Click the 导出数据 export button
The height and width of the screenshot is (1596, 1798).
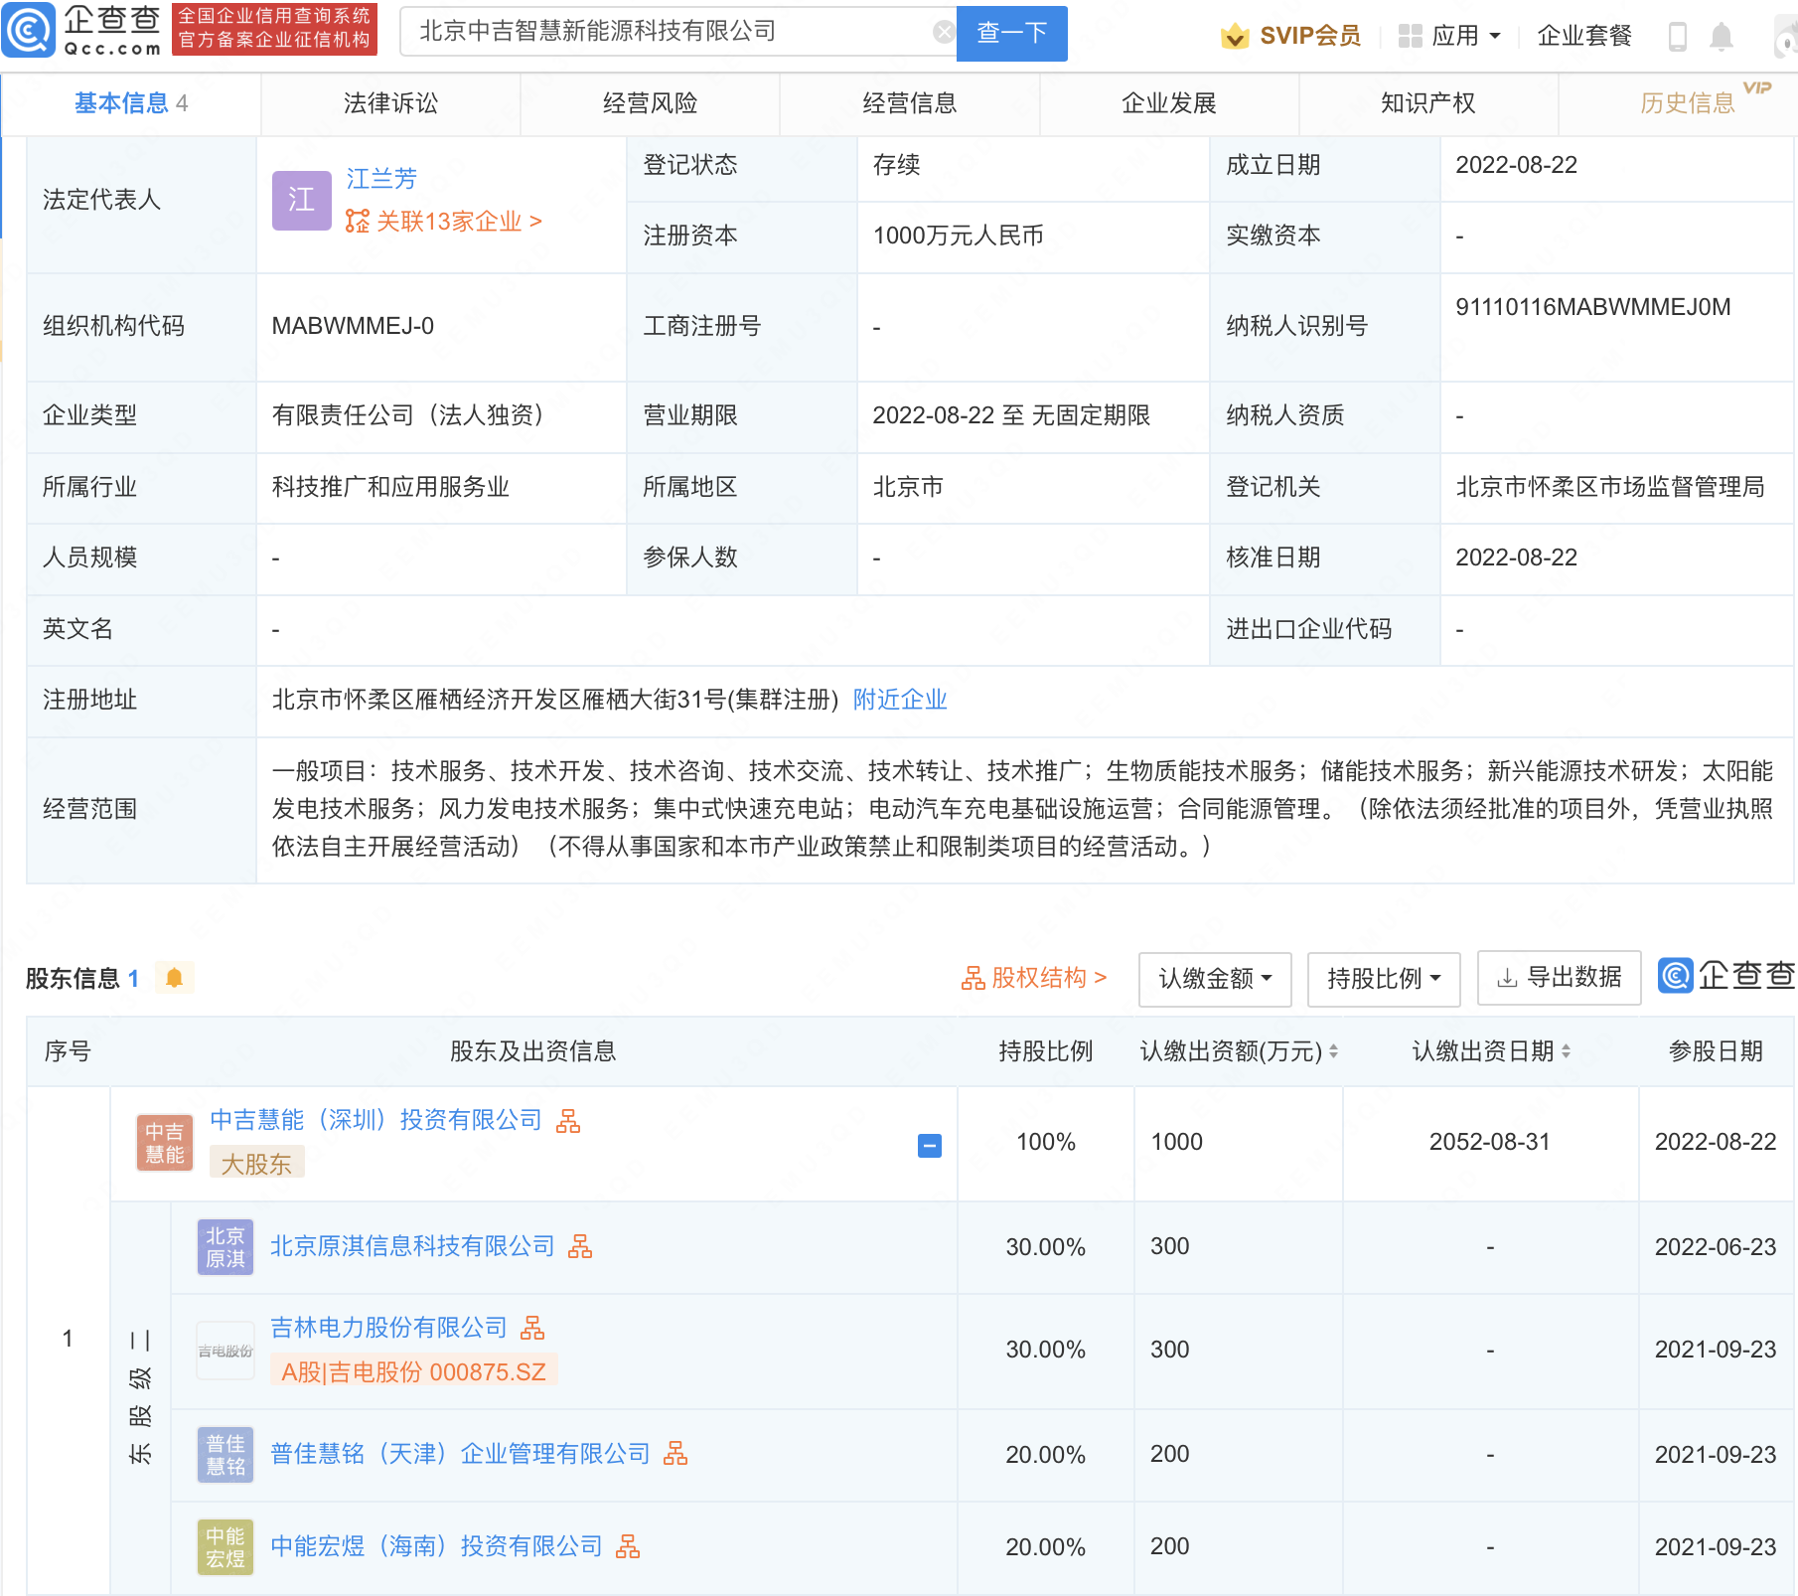tap(1560, 978)
